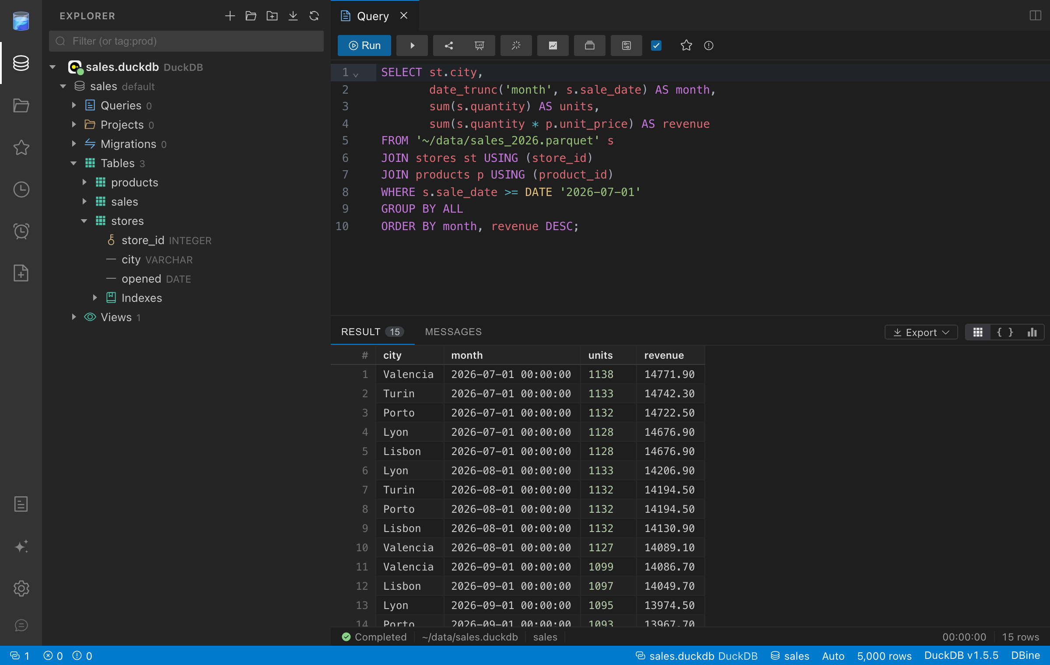Open the database connections sidebar icon
Screen dimensions: 1050x665
[x=21, y=63]
